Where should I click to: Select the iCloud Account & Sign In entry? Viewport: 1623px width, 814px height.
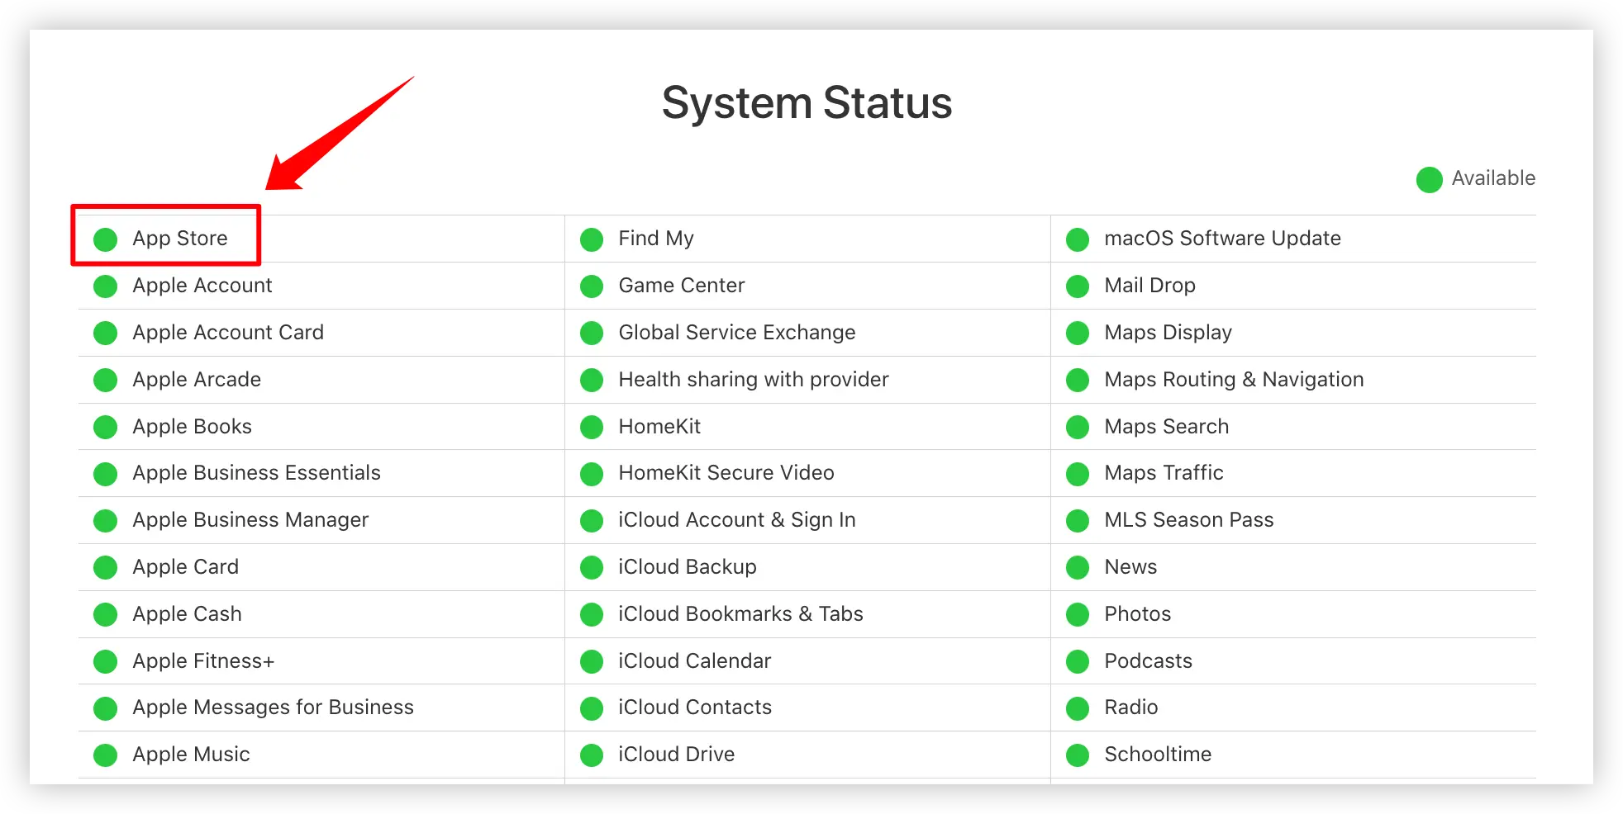pyautogui.click(x=737, y=520)
